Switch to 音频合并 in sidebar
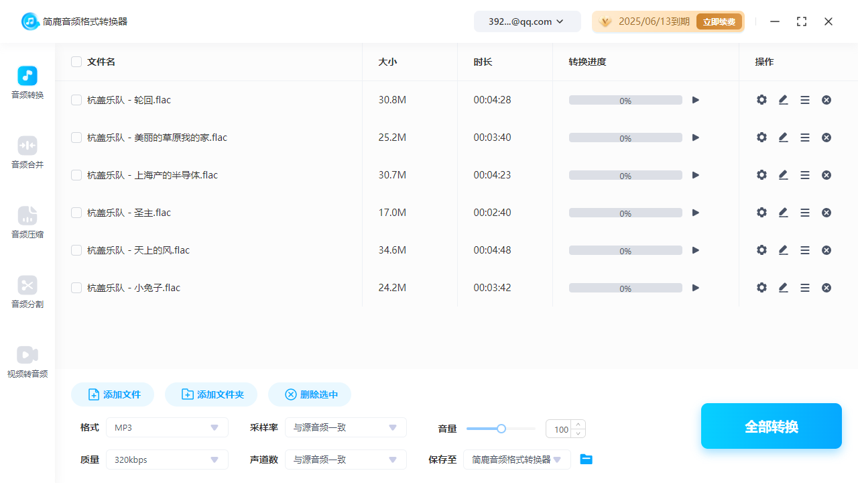 coord(27,152)
